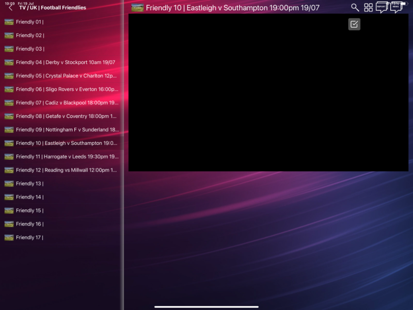Open the Report speech bubble icon
The width and height of the screenshot is (413, 310).
pos(381,7)
